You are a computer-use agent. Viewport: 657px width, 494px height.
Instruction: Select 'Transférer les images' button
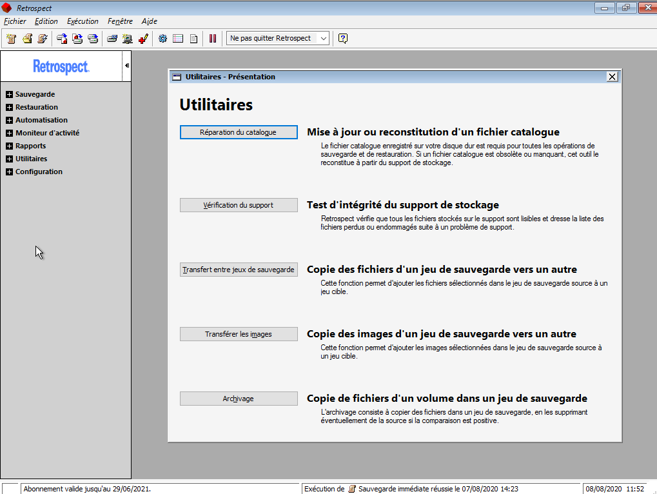239,334
